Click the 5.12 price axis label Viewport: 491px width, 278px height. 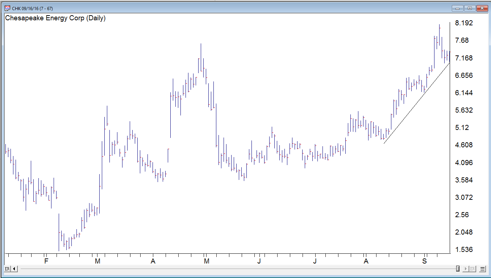462,127
